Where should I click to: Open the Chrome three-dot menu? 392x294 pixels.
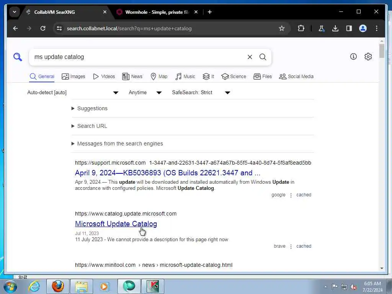click(x=377, y=28)
